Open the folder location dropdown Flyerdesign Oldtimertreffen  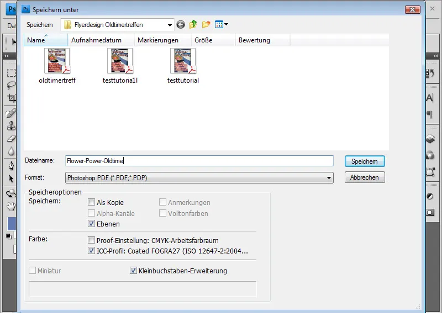coord(117,25)
